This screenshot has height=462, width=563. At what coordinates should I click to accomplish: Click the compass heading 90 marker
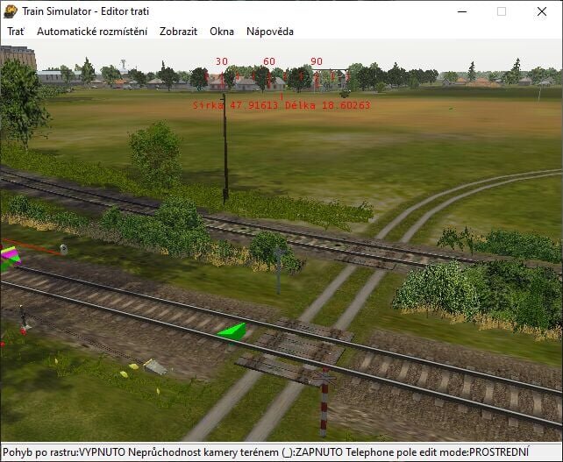pyautogui.click(x=317, y=62)
